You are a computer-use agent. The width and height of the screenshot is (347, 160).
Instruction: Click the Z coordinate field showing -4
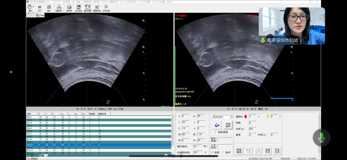(186, 128)
